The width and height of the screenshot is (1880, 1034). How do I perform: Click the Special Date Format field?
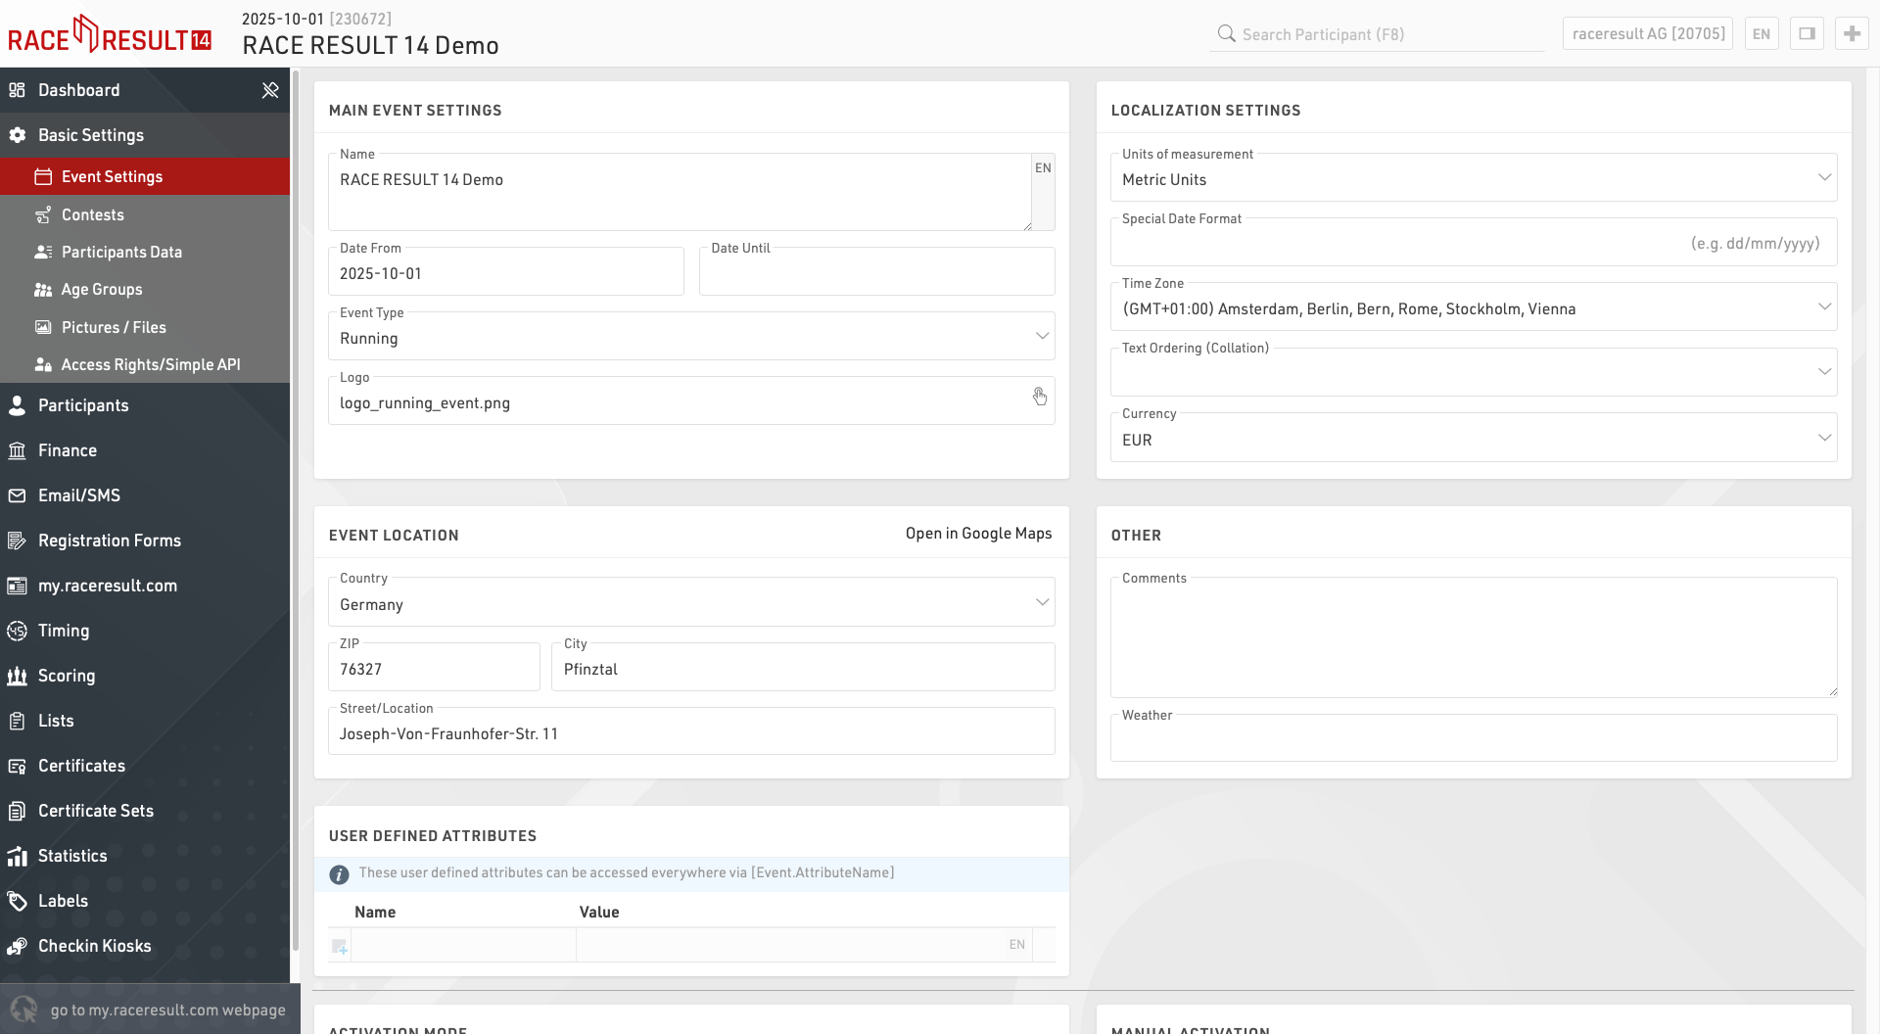tap(1474, 242)
